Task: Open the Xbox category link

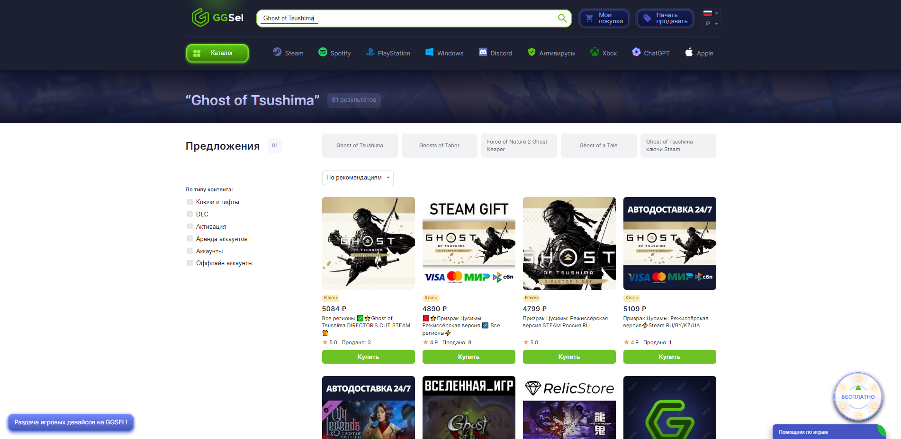Action: pyautogui.click(x=604, y=53)
